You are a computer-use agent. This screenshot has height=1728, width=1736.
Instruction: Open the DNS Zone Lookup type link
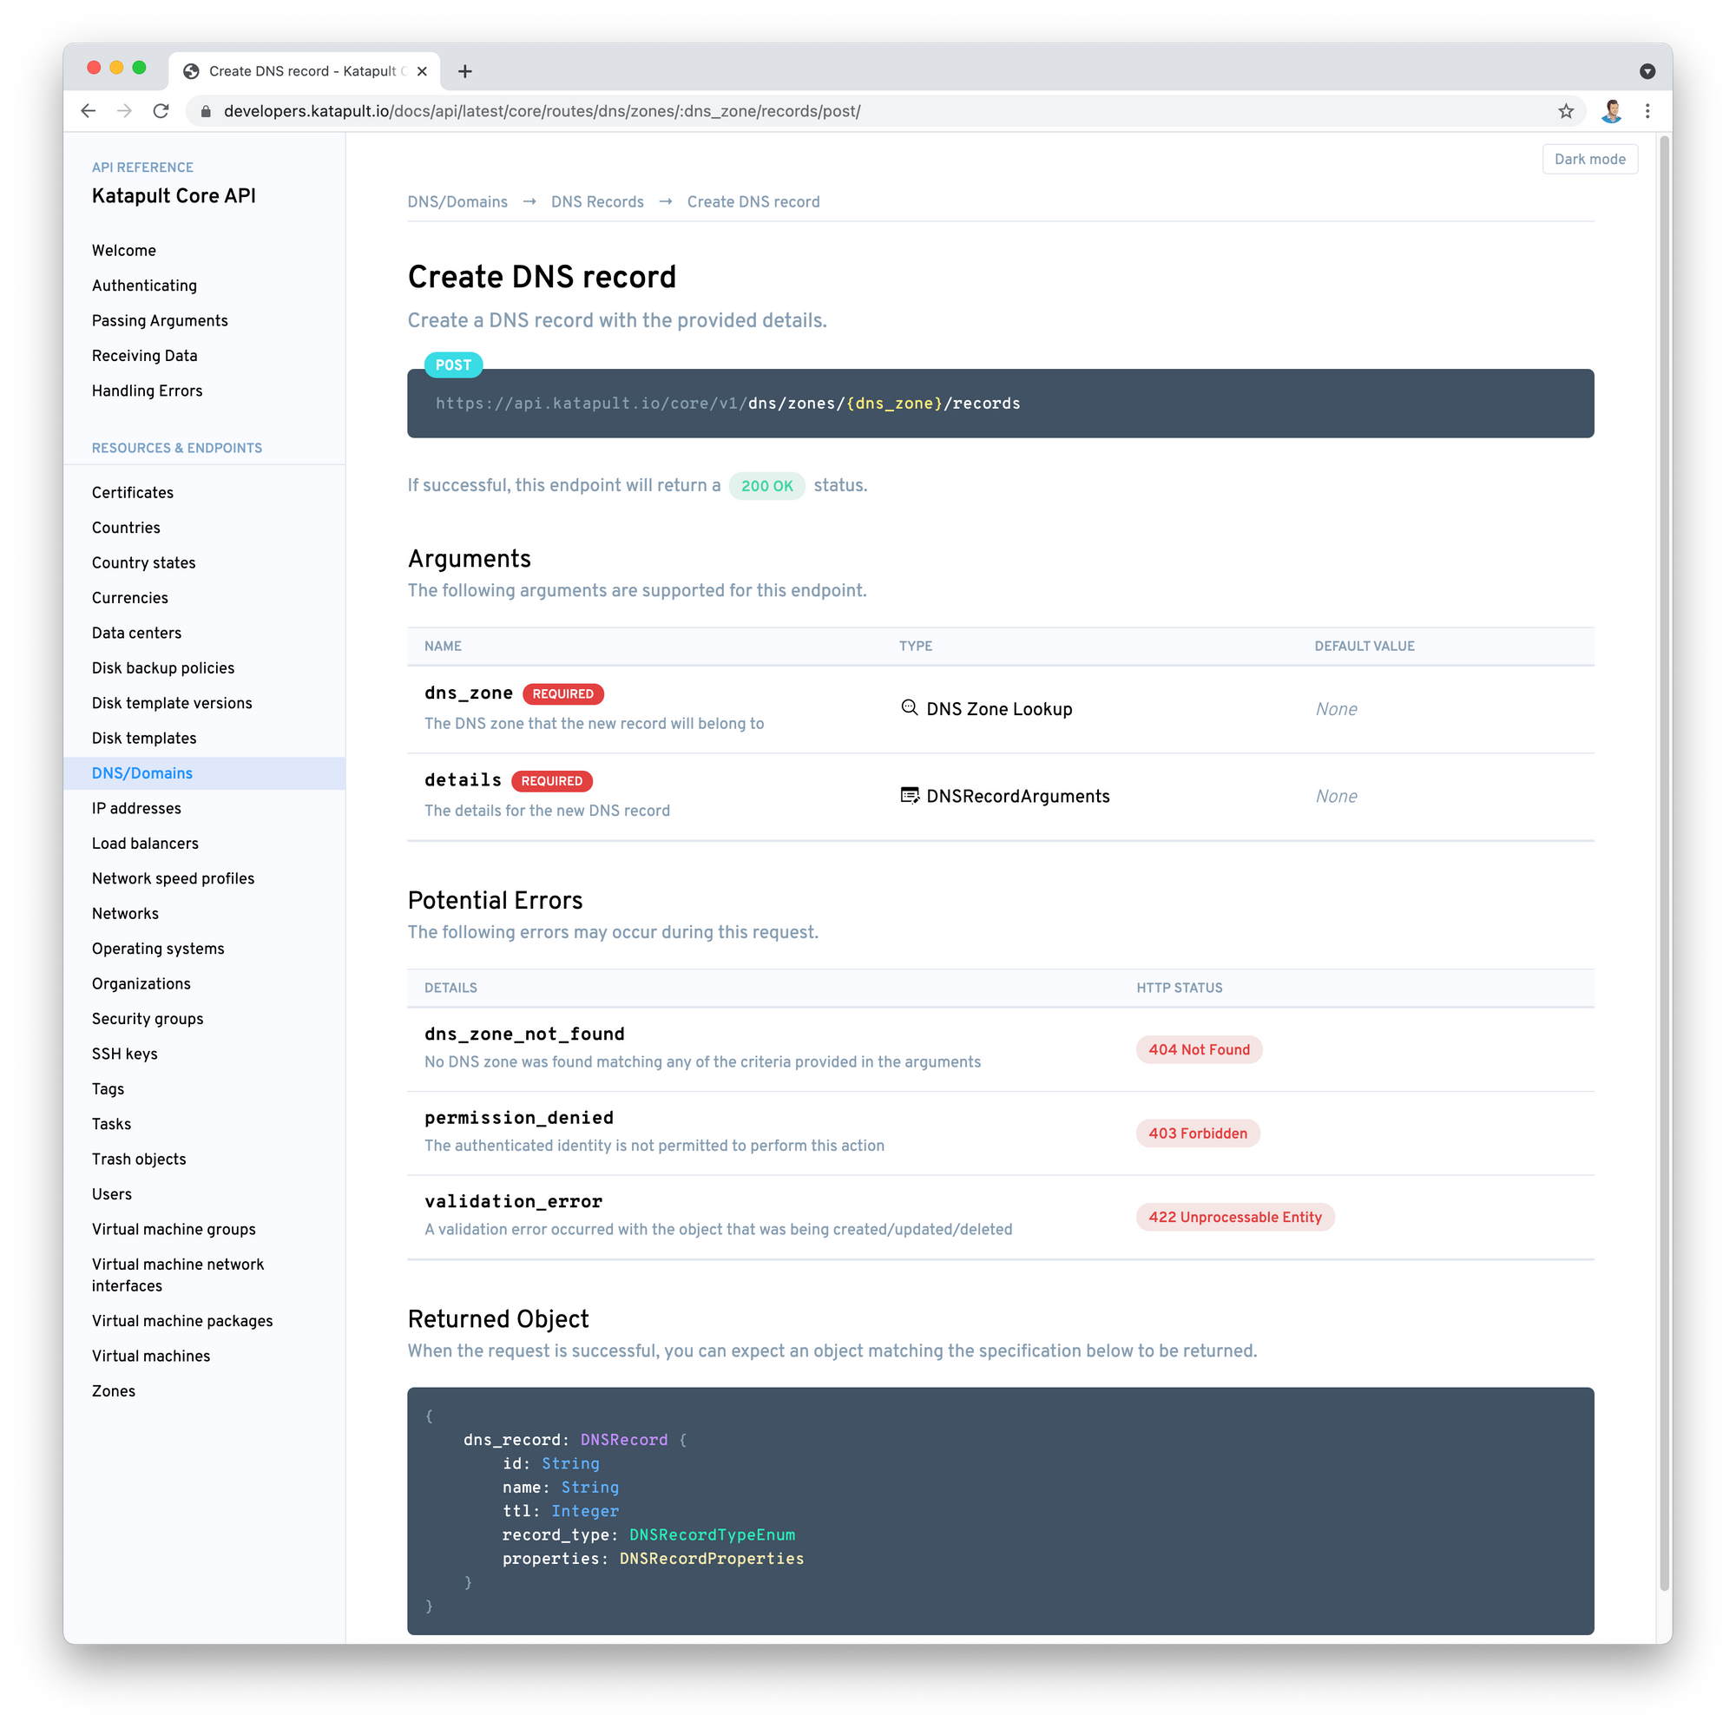coord(999,709)
